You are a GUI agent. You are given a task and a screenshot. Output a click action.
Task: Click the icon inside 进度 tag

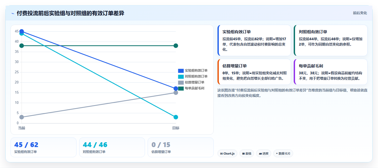[x=260, y=154]
